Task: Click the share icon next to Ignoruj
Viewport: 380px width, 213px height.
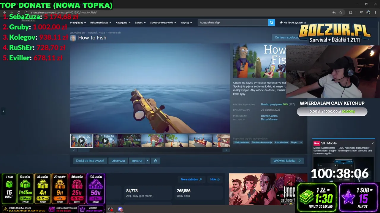Action: pyautogui.click(x=155, y=161)
